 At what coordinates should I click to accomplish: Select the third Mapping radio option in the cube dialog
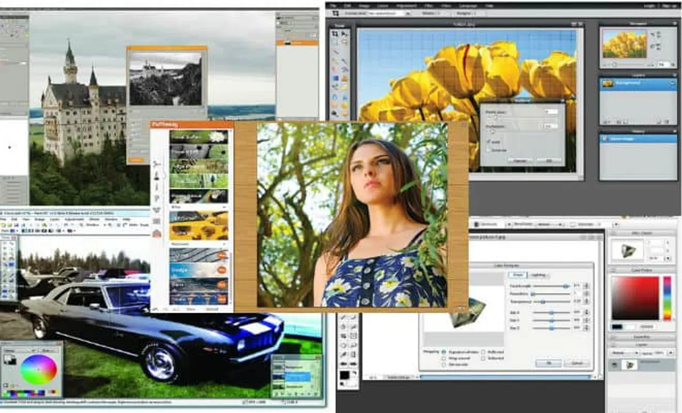pos(444,365)
